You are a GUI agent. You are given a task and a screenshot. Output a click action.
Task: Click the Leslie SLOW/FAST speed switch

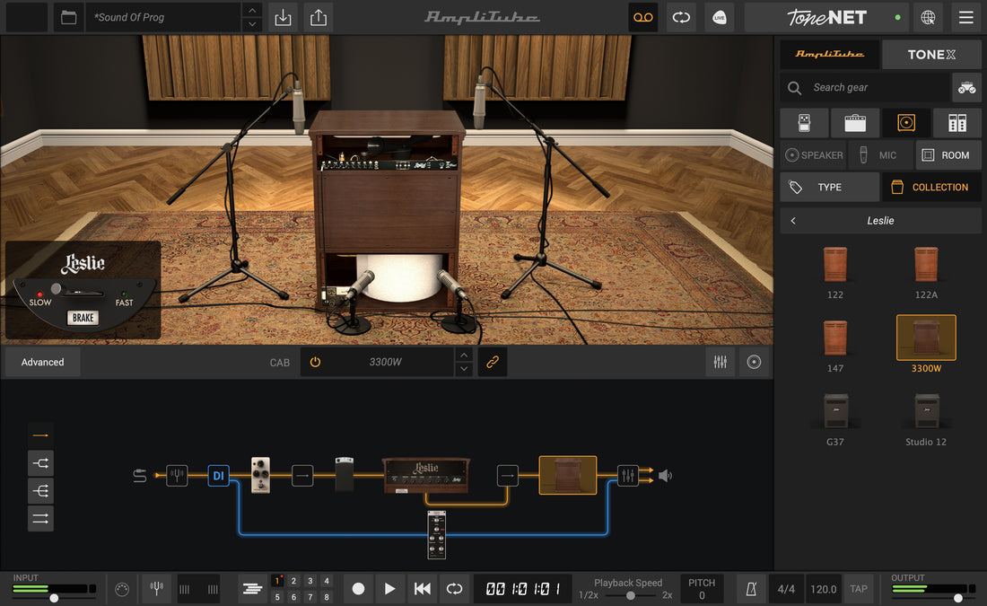pos(77,291)
